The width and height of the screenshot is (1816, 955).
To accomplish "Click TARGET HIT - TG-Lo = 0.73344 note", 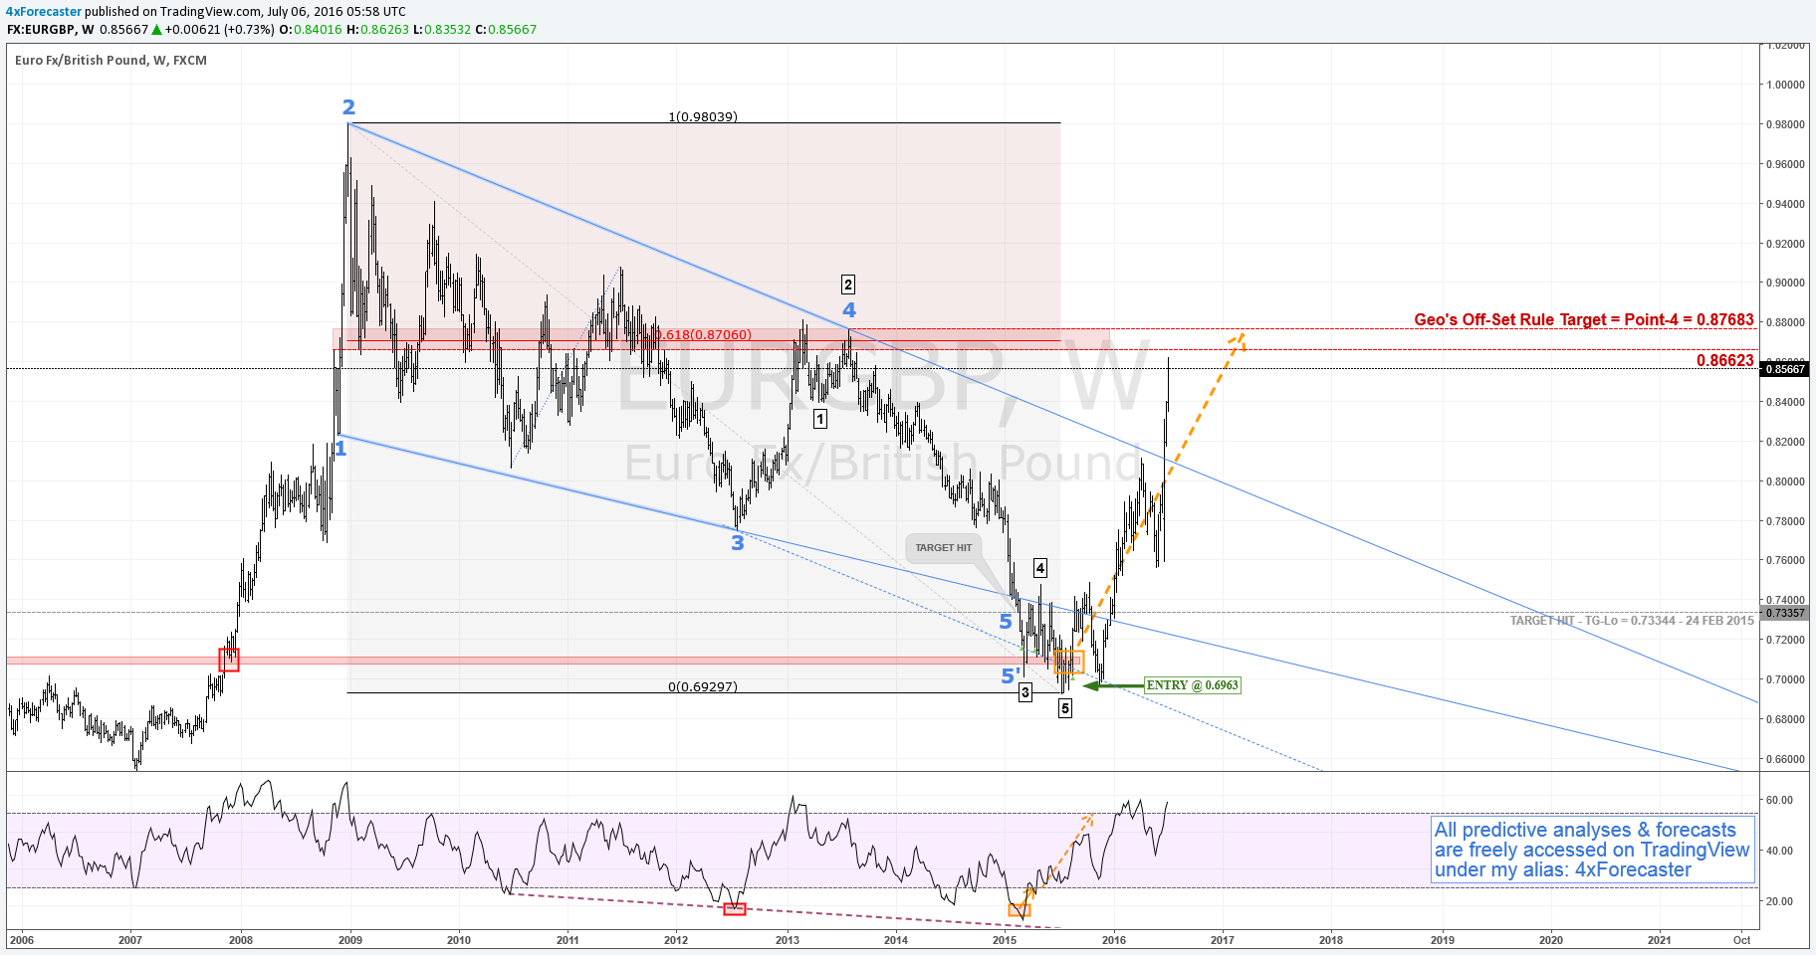I will coord(1632,621).
